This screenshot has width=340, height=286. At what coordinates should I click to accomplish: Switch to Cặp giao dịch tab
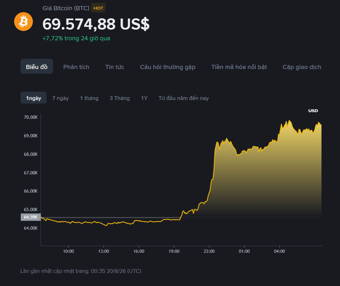point(302,67)
